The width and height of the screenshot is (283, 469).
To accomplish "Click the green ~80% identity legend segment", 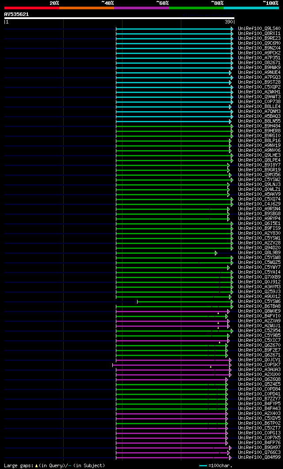I will click(196, 8).
